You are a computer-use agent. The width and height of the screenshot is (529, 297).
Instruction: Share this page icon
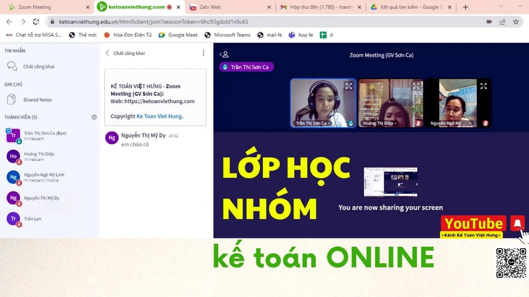pyautogui.click(x=503, y=22)
